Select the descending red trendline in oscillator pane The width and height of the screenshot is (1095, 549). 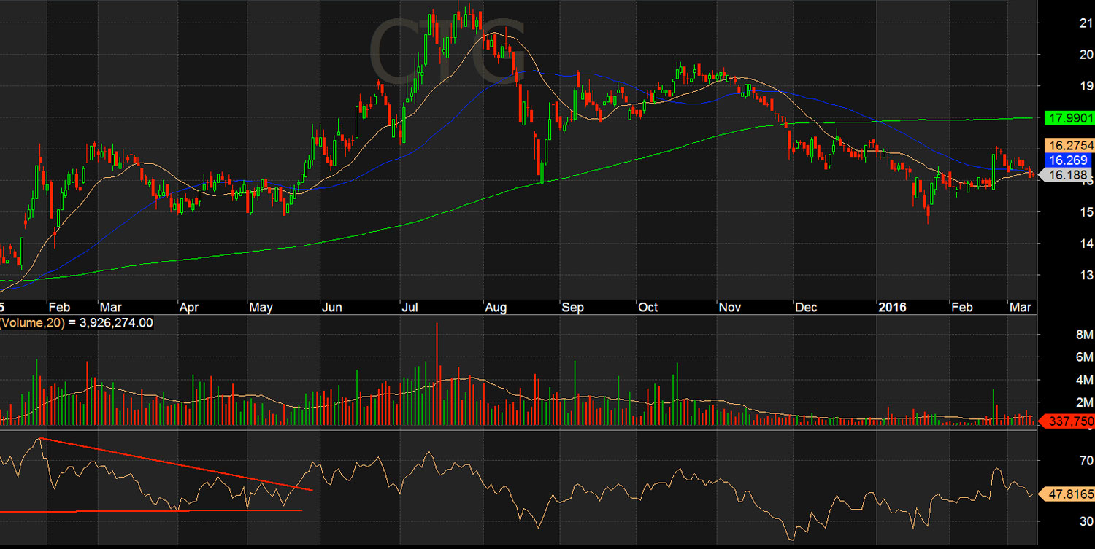tap(175, 464)
